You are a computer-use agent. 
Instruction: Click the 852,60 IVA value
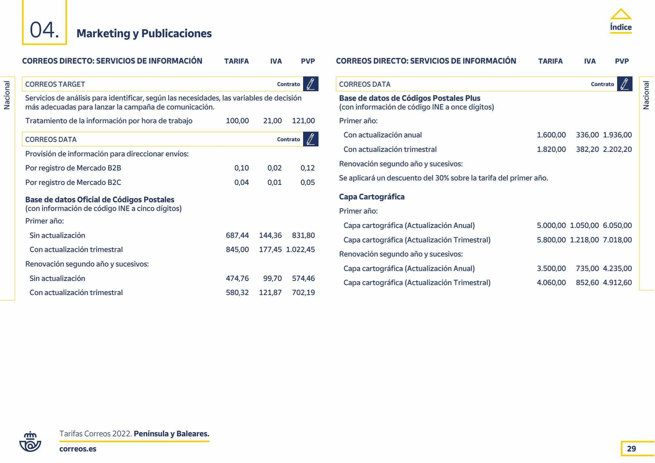pyautogui.click(x=587, y=283)
